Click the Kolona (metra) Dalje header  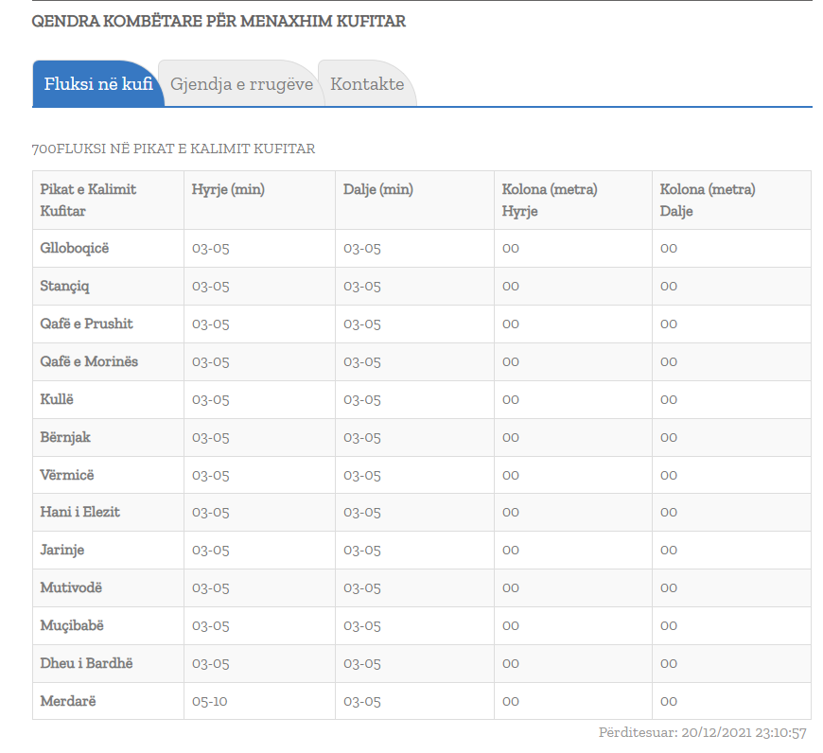click(731, 200)
